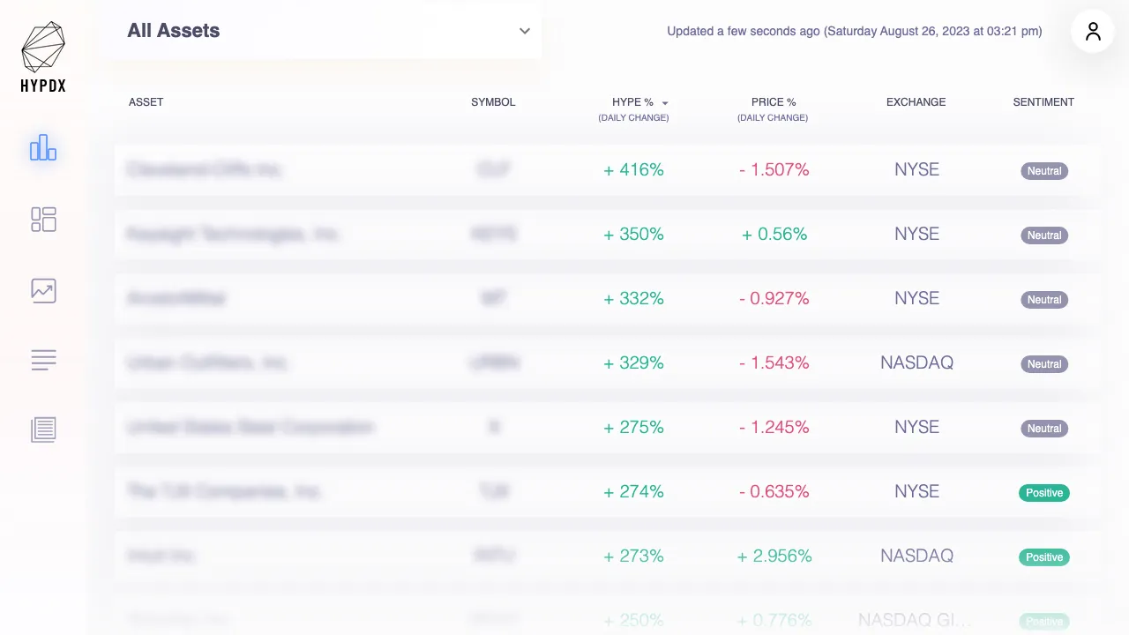Click the +2.956% price value
Image resolution: width=1129 pixels, height=635 pixels.
(774, 556)
